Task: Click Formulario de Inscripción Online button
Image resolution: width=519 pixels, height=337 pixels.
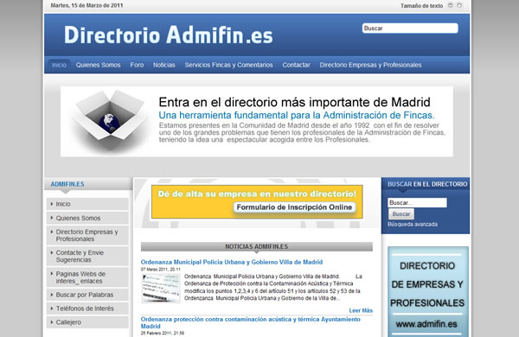Action: (x=294, y=207)
